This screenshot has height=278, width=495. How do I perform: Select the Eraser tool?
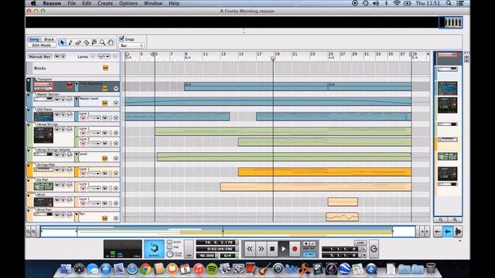pos(78,42)
